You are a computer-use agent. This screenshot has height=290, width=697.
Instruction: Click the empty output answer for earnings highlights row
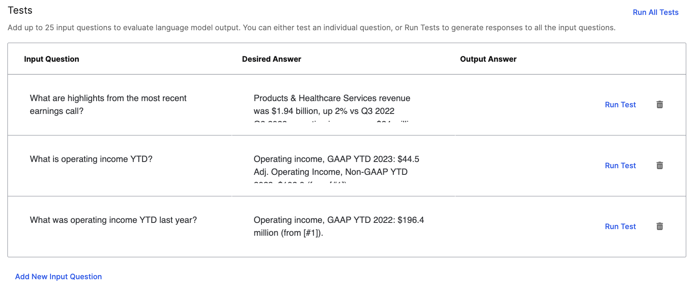pos(522,105)
